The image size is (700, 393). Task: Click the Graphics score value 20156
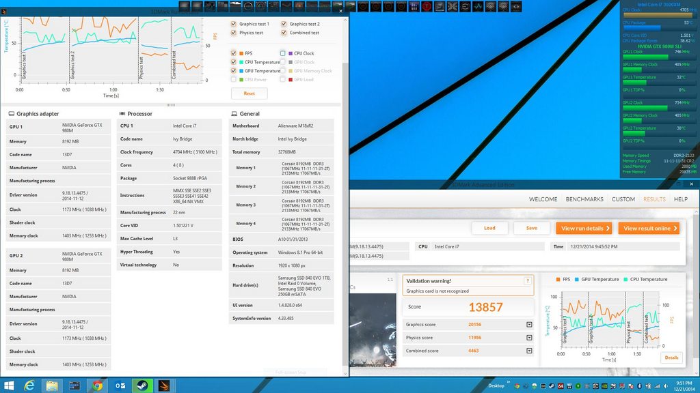[474, 324]
